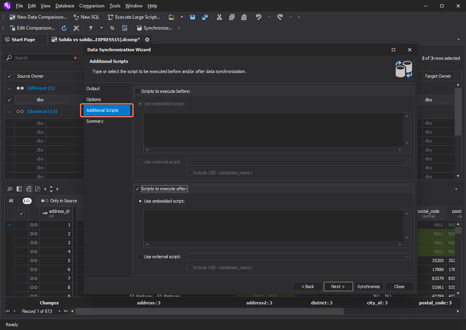Launch the Synchronize tool from the toolbar

pyautogui.click(x=155, y=28)
